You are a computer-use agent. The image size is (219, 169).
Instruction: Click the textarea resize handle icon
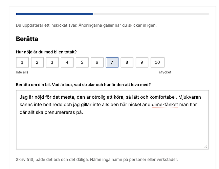tap(206, 147)
